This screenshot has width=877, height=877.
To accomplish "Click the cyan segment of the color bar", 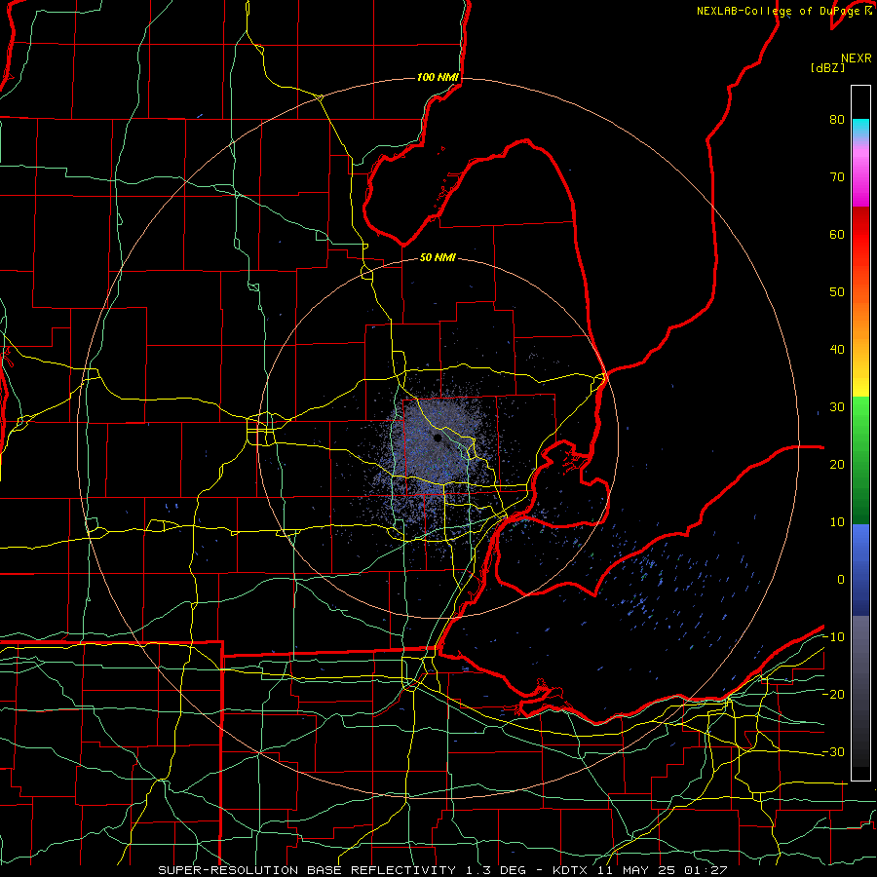I will pyautogui.click(x=860, y=129).
